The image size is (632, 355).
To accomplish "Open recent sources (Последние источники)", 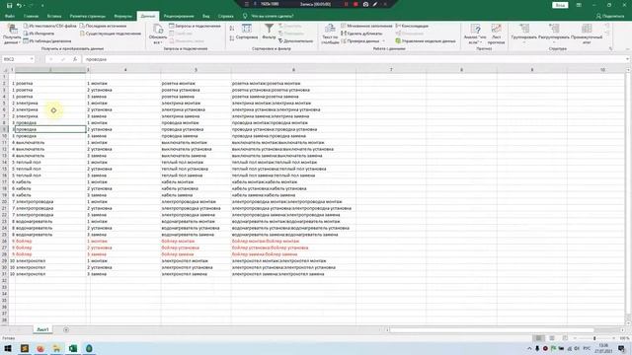I will 103,26.
